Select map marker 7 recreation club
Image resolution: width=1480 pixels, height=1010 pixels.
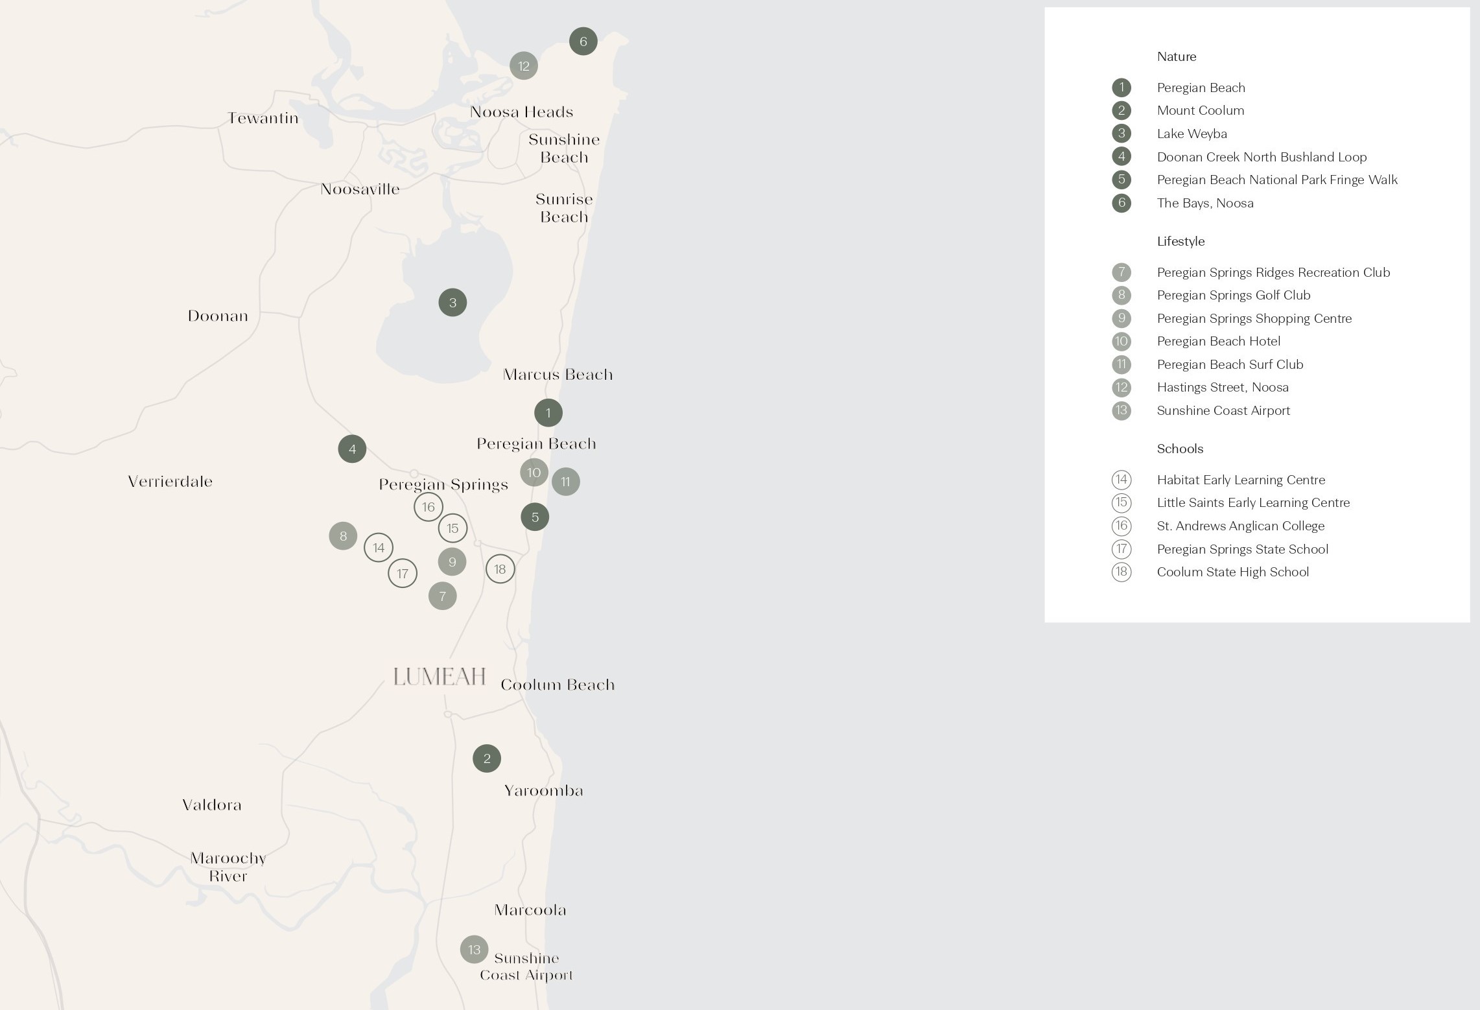[x=442, y=596]
